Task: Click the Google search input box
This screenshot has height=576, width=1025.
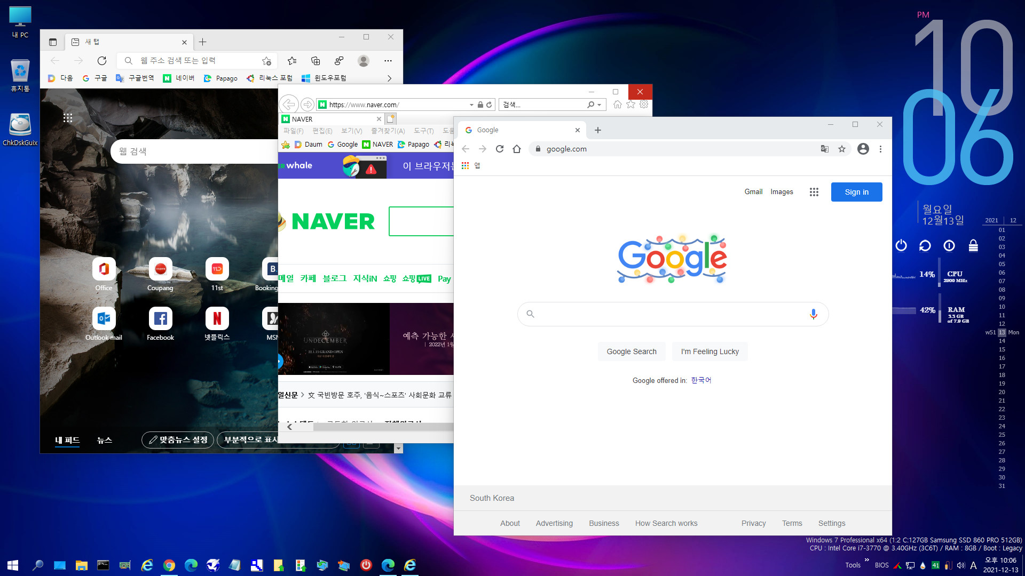Action: pos(673,314)
